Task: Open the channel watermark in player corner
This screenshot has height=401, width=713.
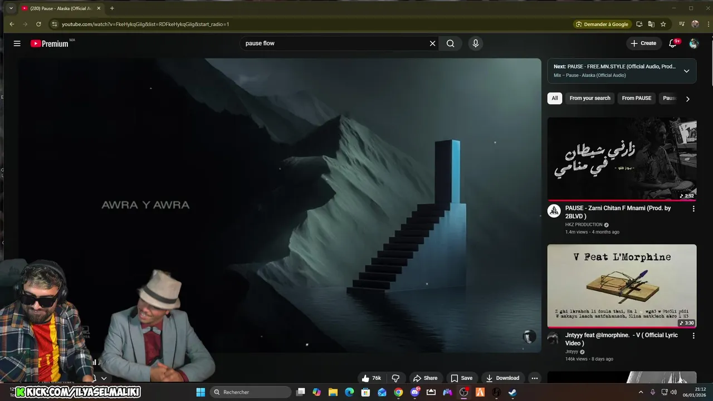Action: pyautogui.click(x=529, y=336)
